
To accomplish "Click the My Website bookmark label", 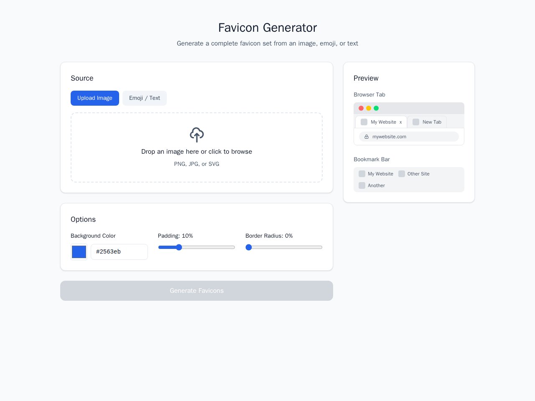I will (380, 174).
